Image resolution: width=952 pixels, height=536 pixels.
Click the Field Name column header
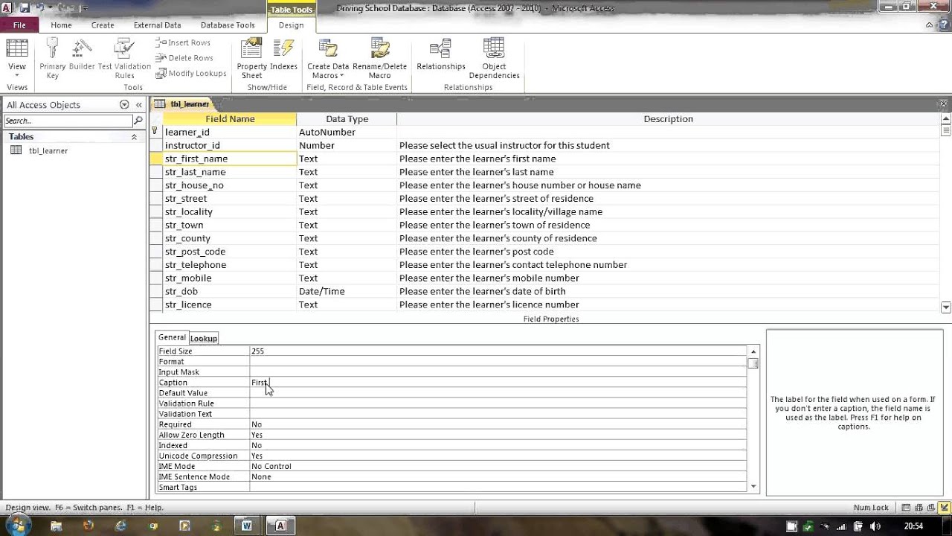[229, 119]
